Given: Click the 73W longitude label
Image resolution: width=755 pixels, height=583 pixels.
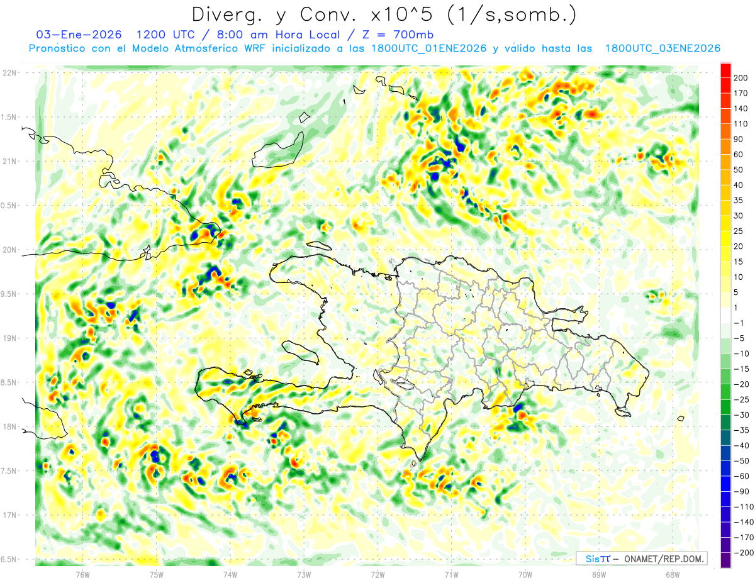Looking at the screenshot, I should (x=304, y=575).
